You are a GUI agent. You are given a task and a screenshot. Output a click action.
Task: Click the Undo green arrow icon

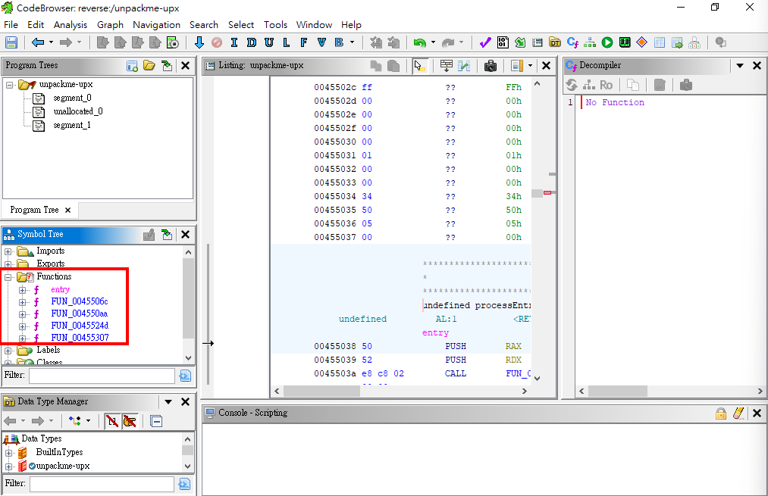tap(419, 42)
